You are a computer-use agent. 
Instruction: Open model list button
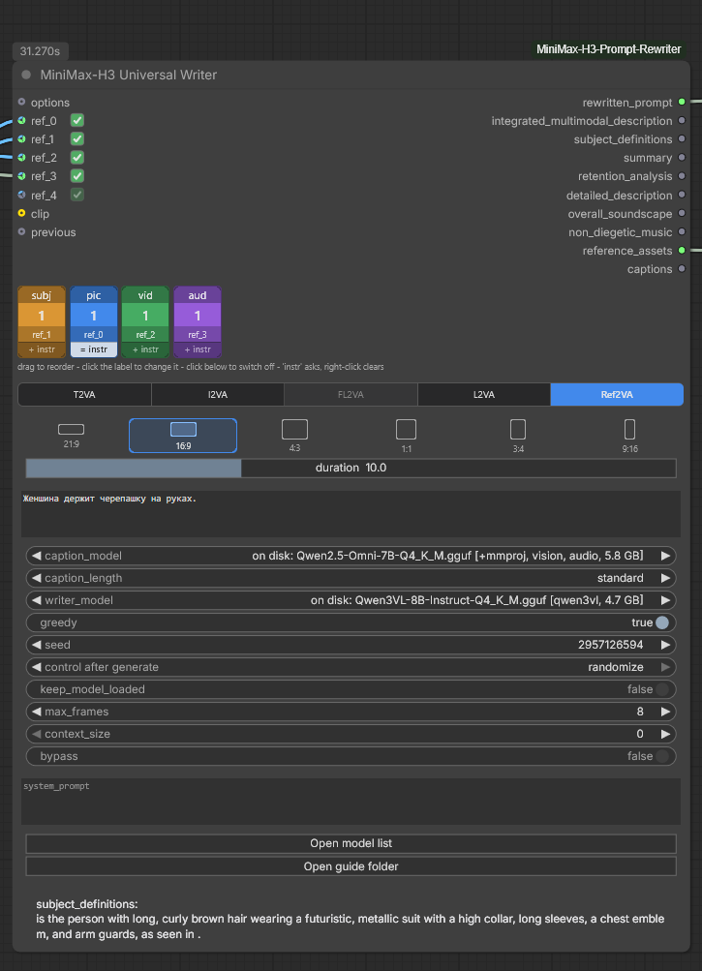coord(351,843)
